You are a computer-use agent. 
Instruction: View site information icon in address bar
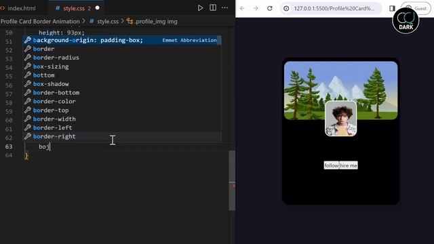tap(286, 9)
